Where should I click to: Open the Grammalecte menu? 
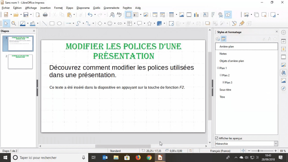112,8
